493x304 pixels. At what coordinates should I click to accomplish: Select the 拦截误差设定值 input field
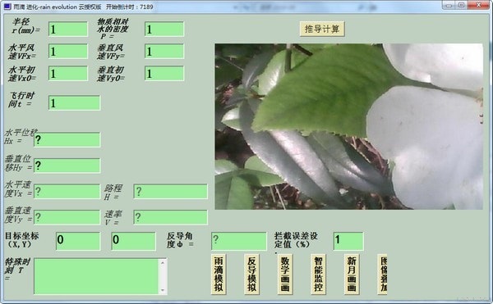[x=348, y=241]
